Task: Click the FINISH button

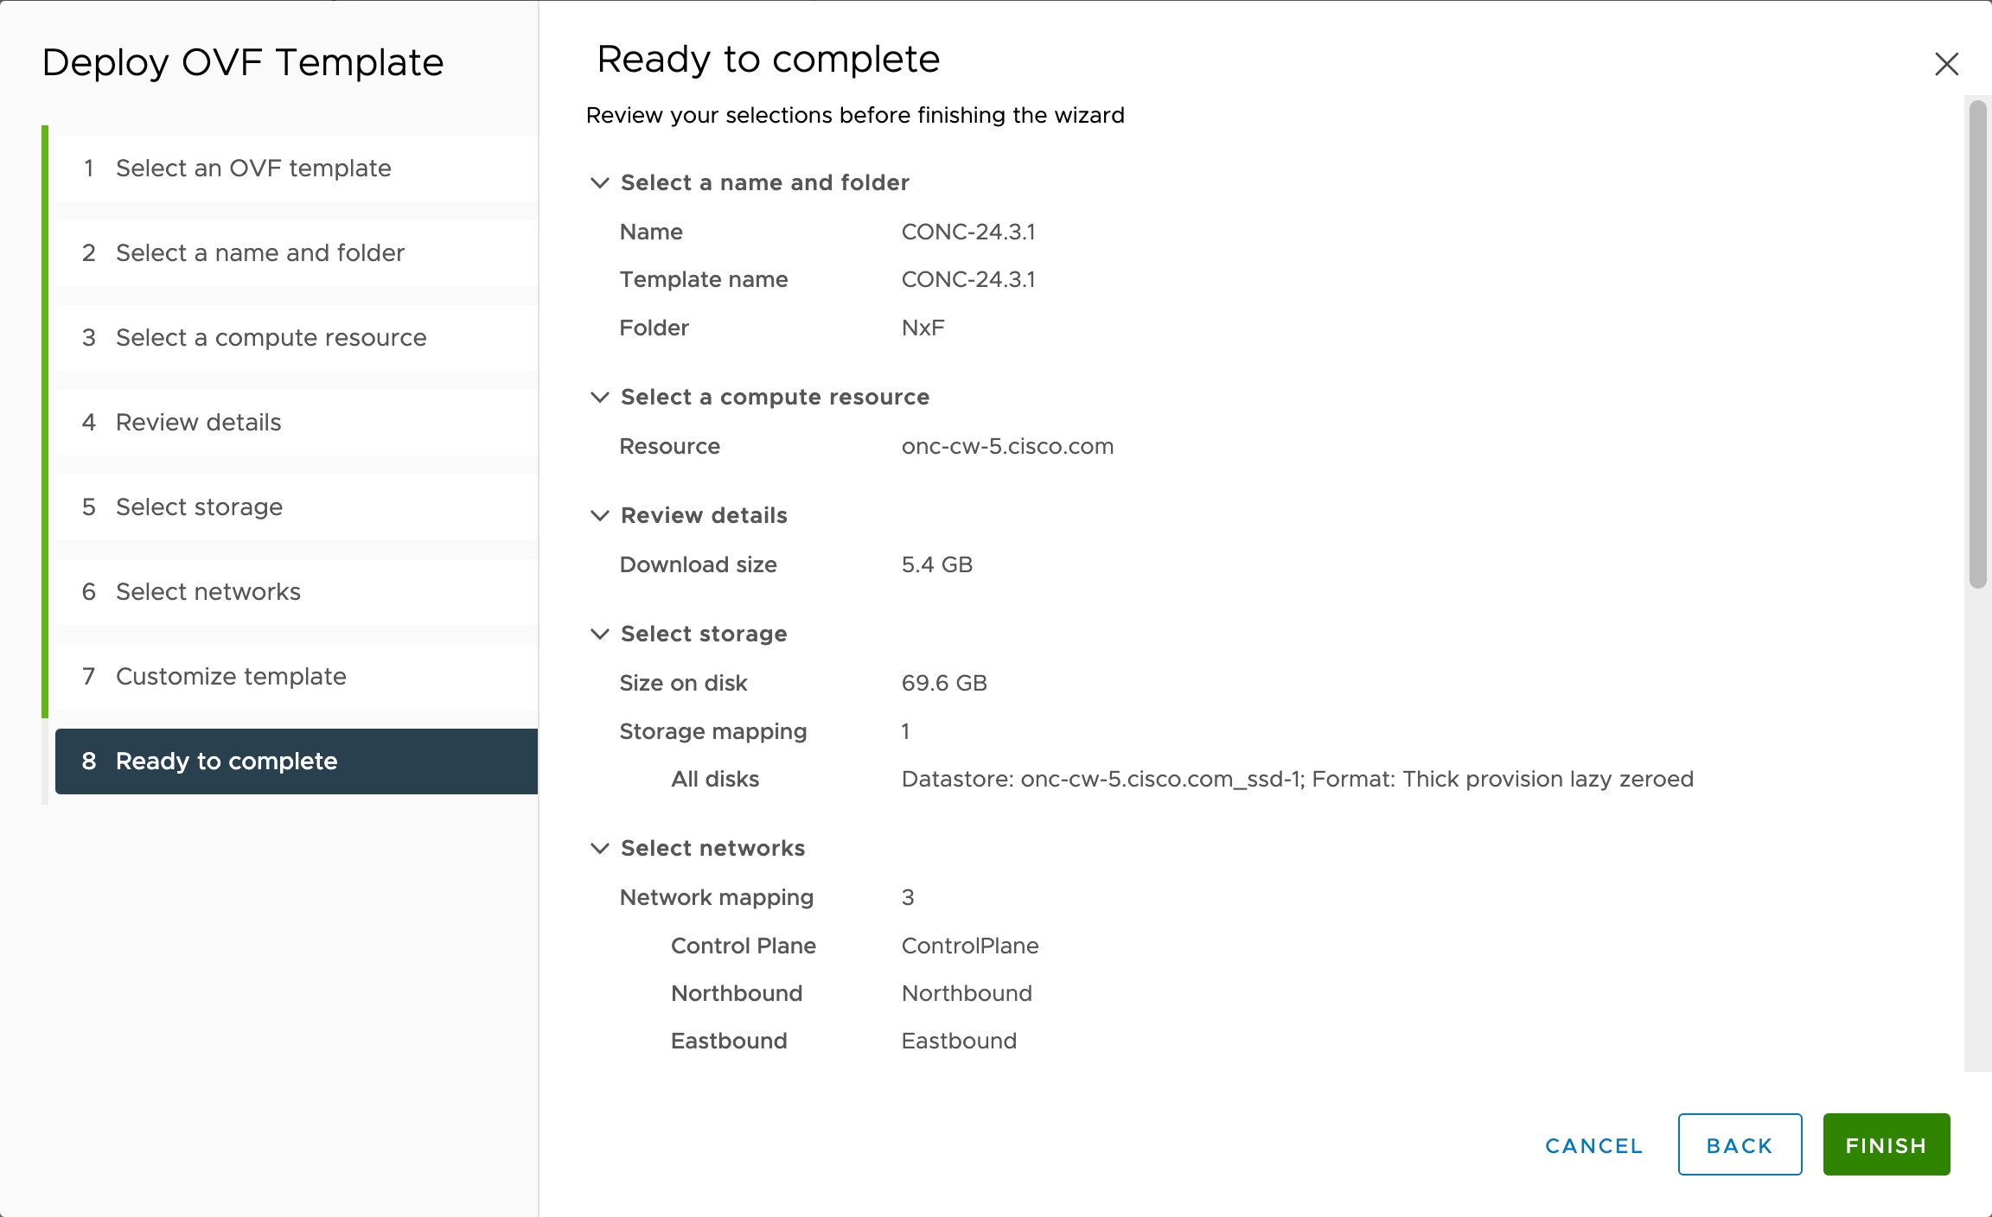Action: (x=1887, y=1144)
